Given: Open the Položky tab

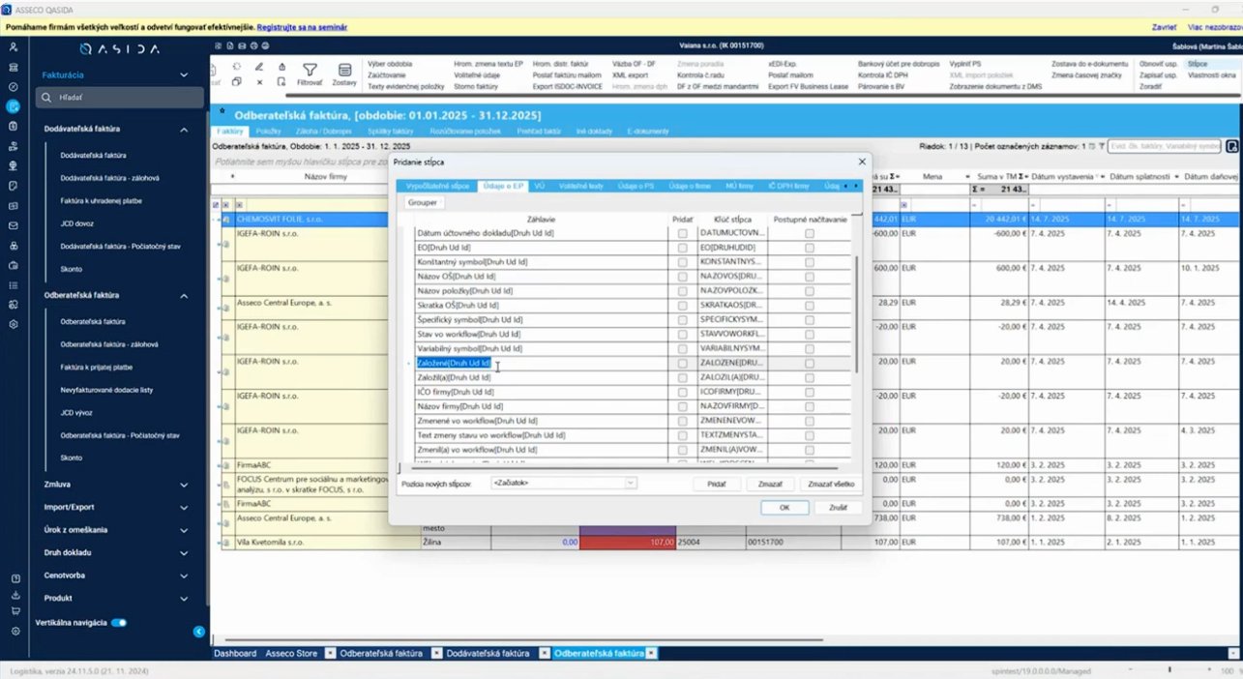Looking at the screenshot, I should point(268,131).
